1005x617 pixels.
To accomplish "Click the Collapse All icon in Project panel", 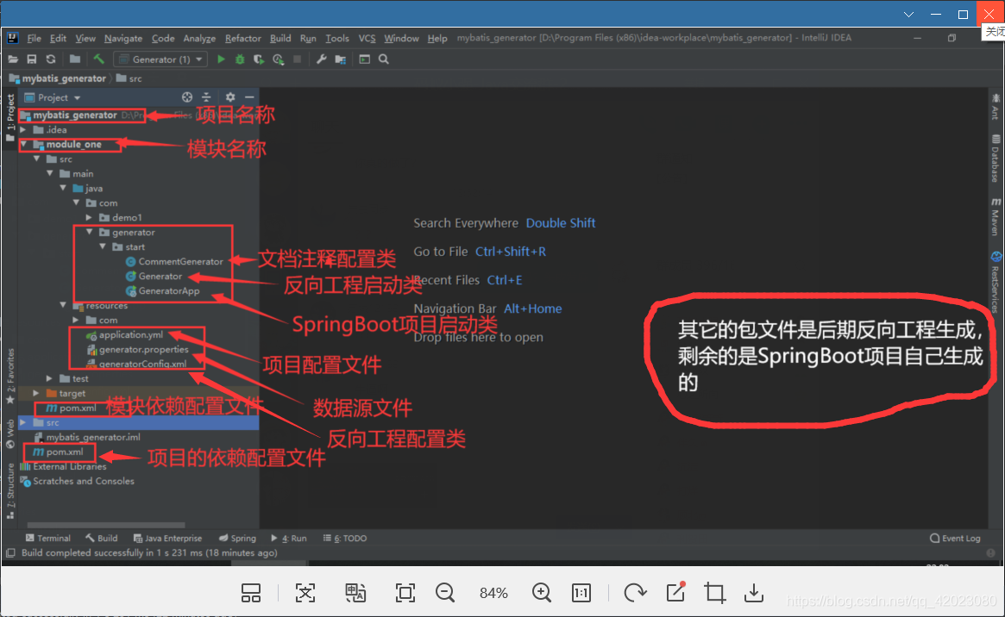I will (x=206, y=97).
